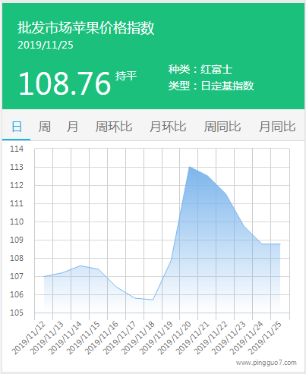Open the 月环比 tab
The image size is (306, 374).
point(168,127)
